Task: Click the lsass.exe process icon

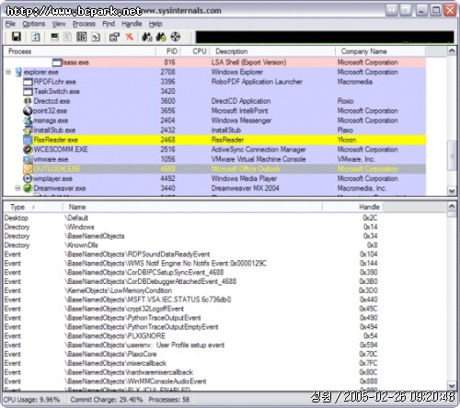Action: (x=57, y=62)
